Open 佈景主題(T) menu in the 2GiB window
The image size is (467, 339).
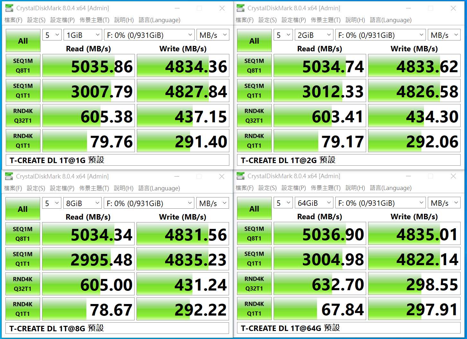[326, 20]
